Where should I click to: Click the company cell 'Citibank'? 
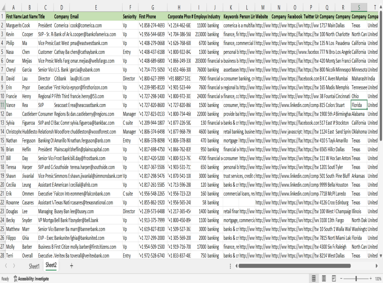click(62, 79)
